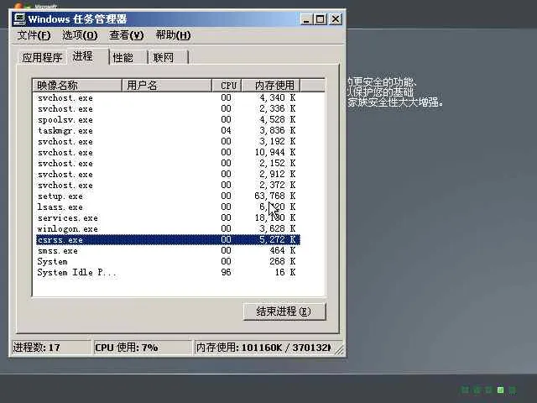Click the 进程数: 17 status panel

(x=51, y=348)
